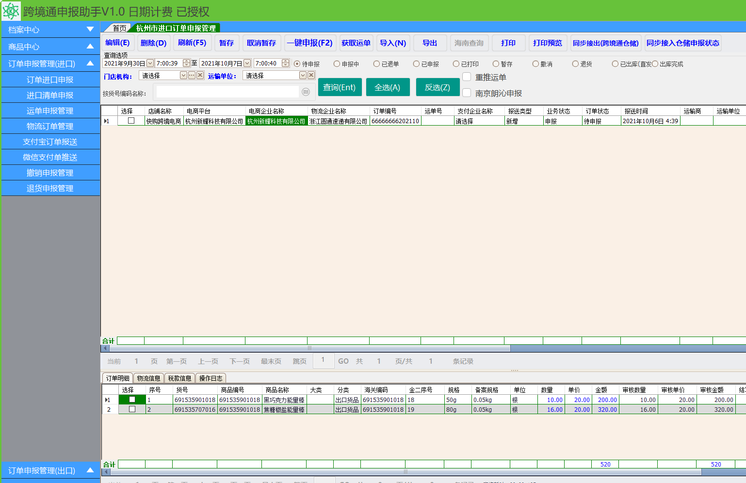The height and width of the screenshot is (483, 746).
Task: Click the 删除(D) button
Action: click(154, 43)
